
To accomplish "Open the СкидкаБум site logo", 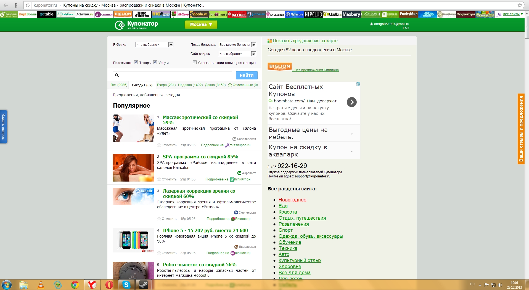I will pyautogui.click(x=466, y=14).
